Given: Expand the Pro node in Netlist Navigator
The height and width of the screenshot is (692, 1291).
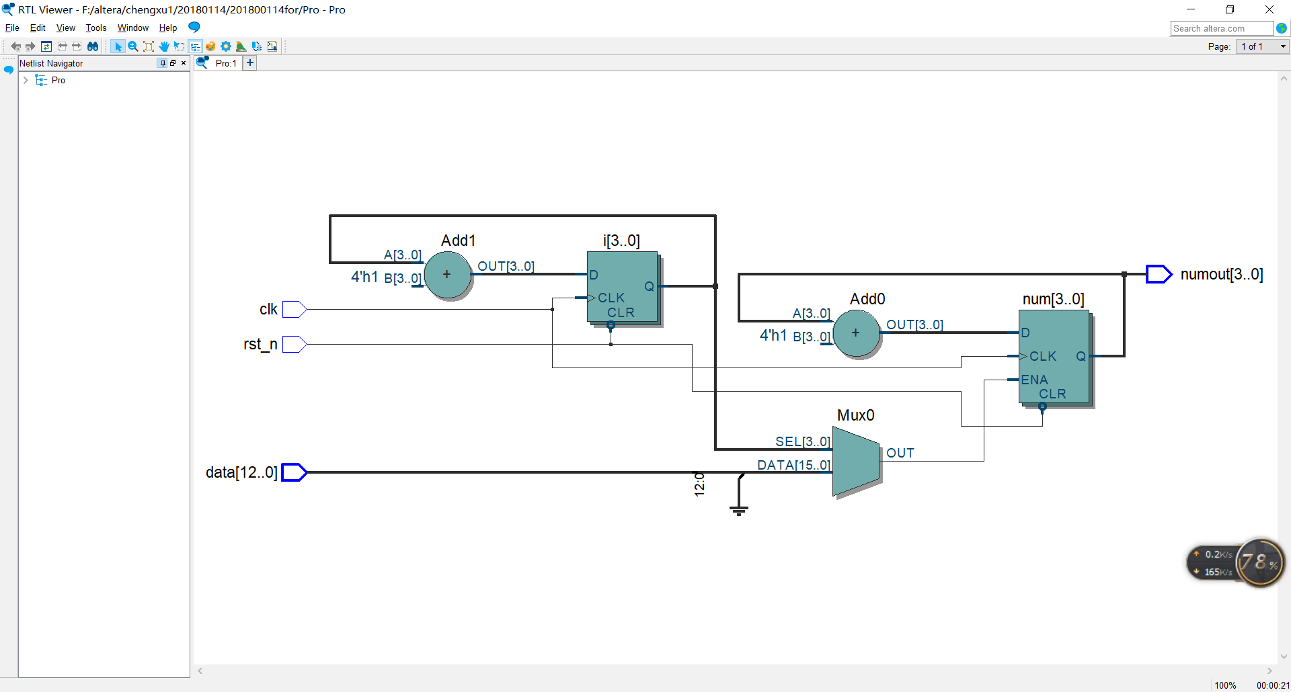Looking at the screenshot, I should pos(26,80).
